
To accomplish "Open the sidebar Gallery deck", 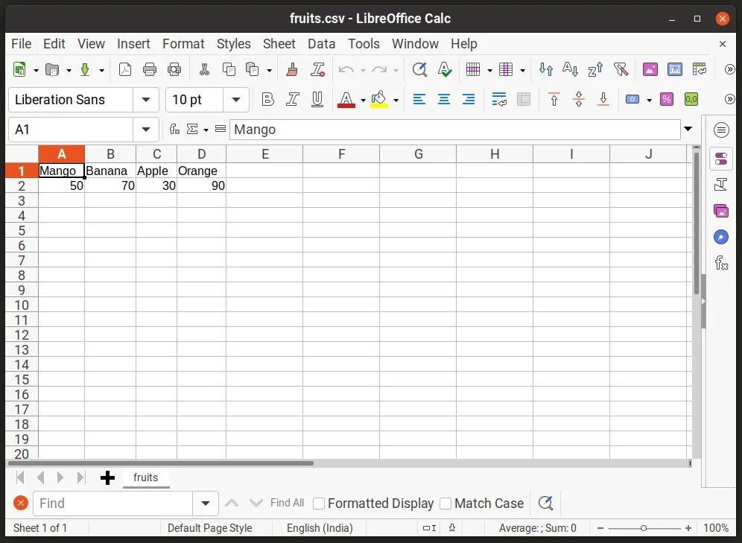I will click(720, 211).
